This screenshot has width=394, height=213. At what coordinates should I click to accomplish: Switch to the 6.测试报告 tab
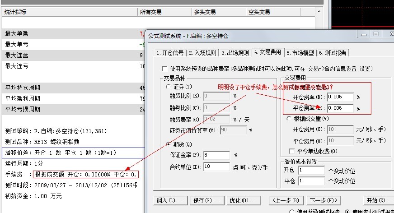click(x=333, y=53)
